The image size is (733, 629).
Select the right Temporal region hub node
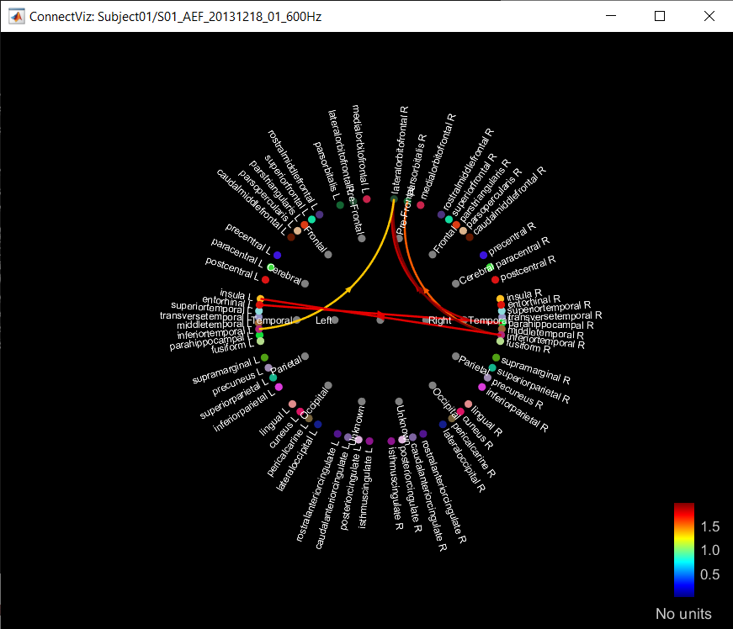pyautogui.click(x=465, y=320)
